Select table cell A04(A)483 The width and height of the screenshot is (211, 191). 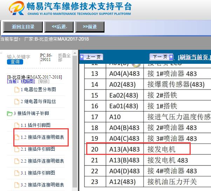(x=125, y=74)
